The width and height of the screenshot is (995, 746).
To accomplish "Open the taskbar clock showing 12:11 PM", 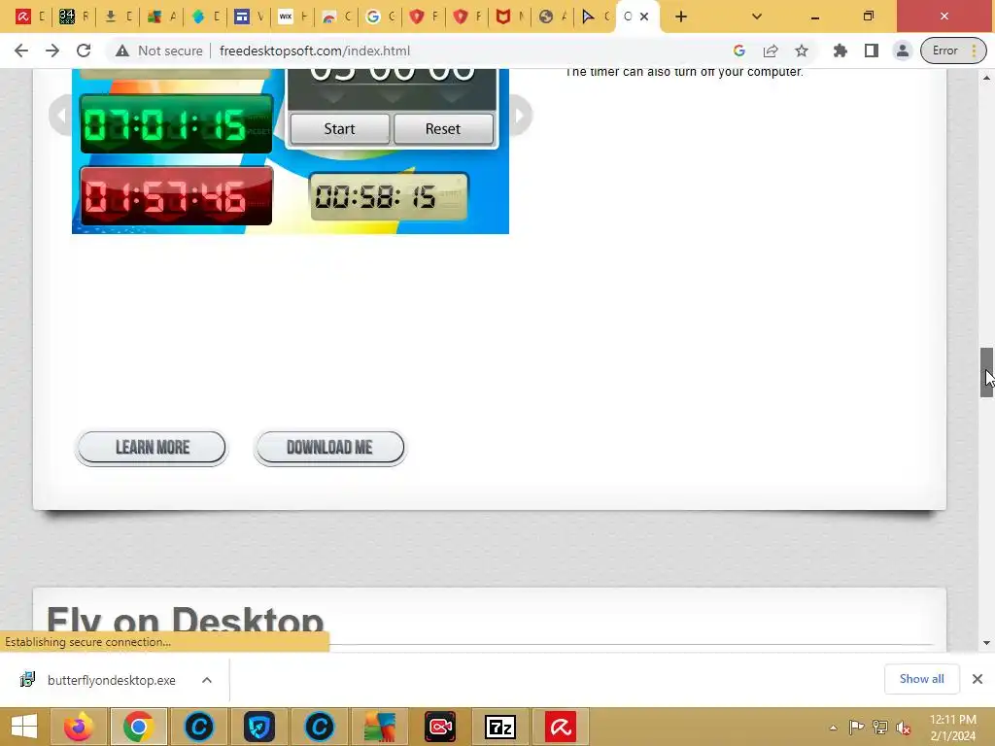I will coord(952,728).
